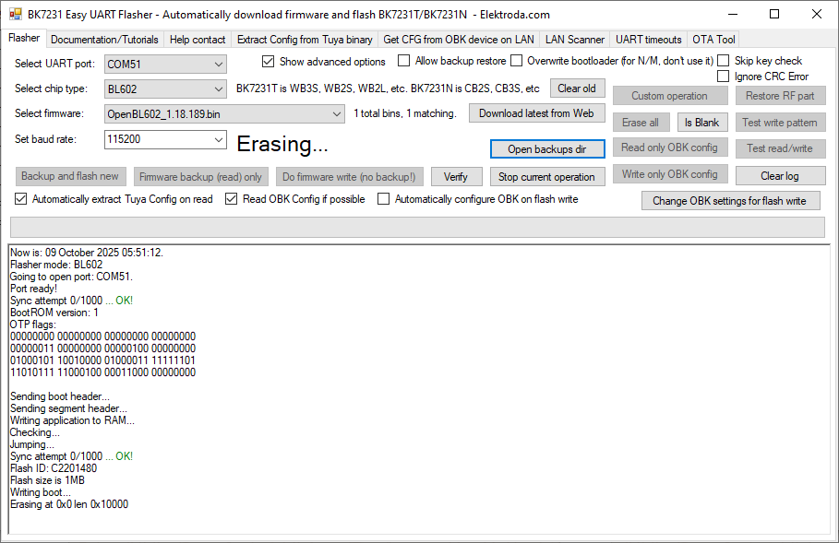Click the BK7231 Flasher app icon in title bar
This screenshot has height=543, width=839.
click(x=16, y=15)
